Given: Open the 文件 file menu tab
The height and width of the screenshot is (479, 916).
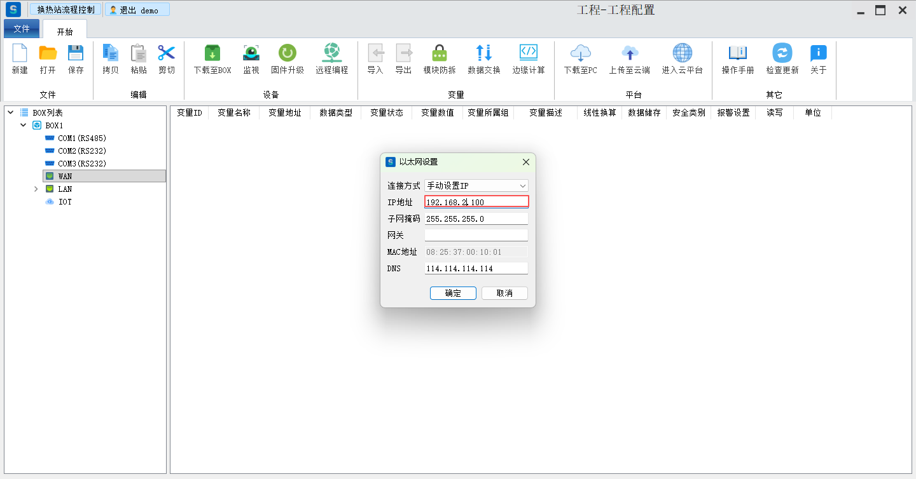Looking at the screenshot, I should [22, 29].
